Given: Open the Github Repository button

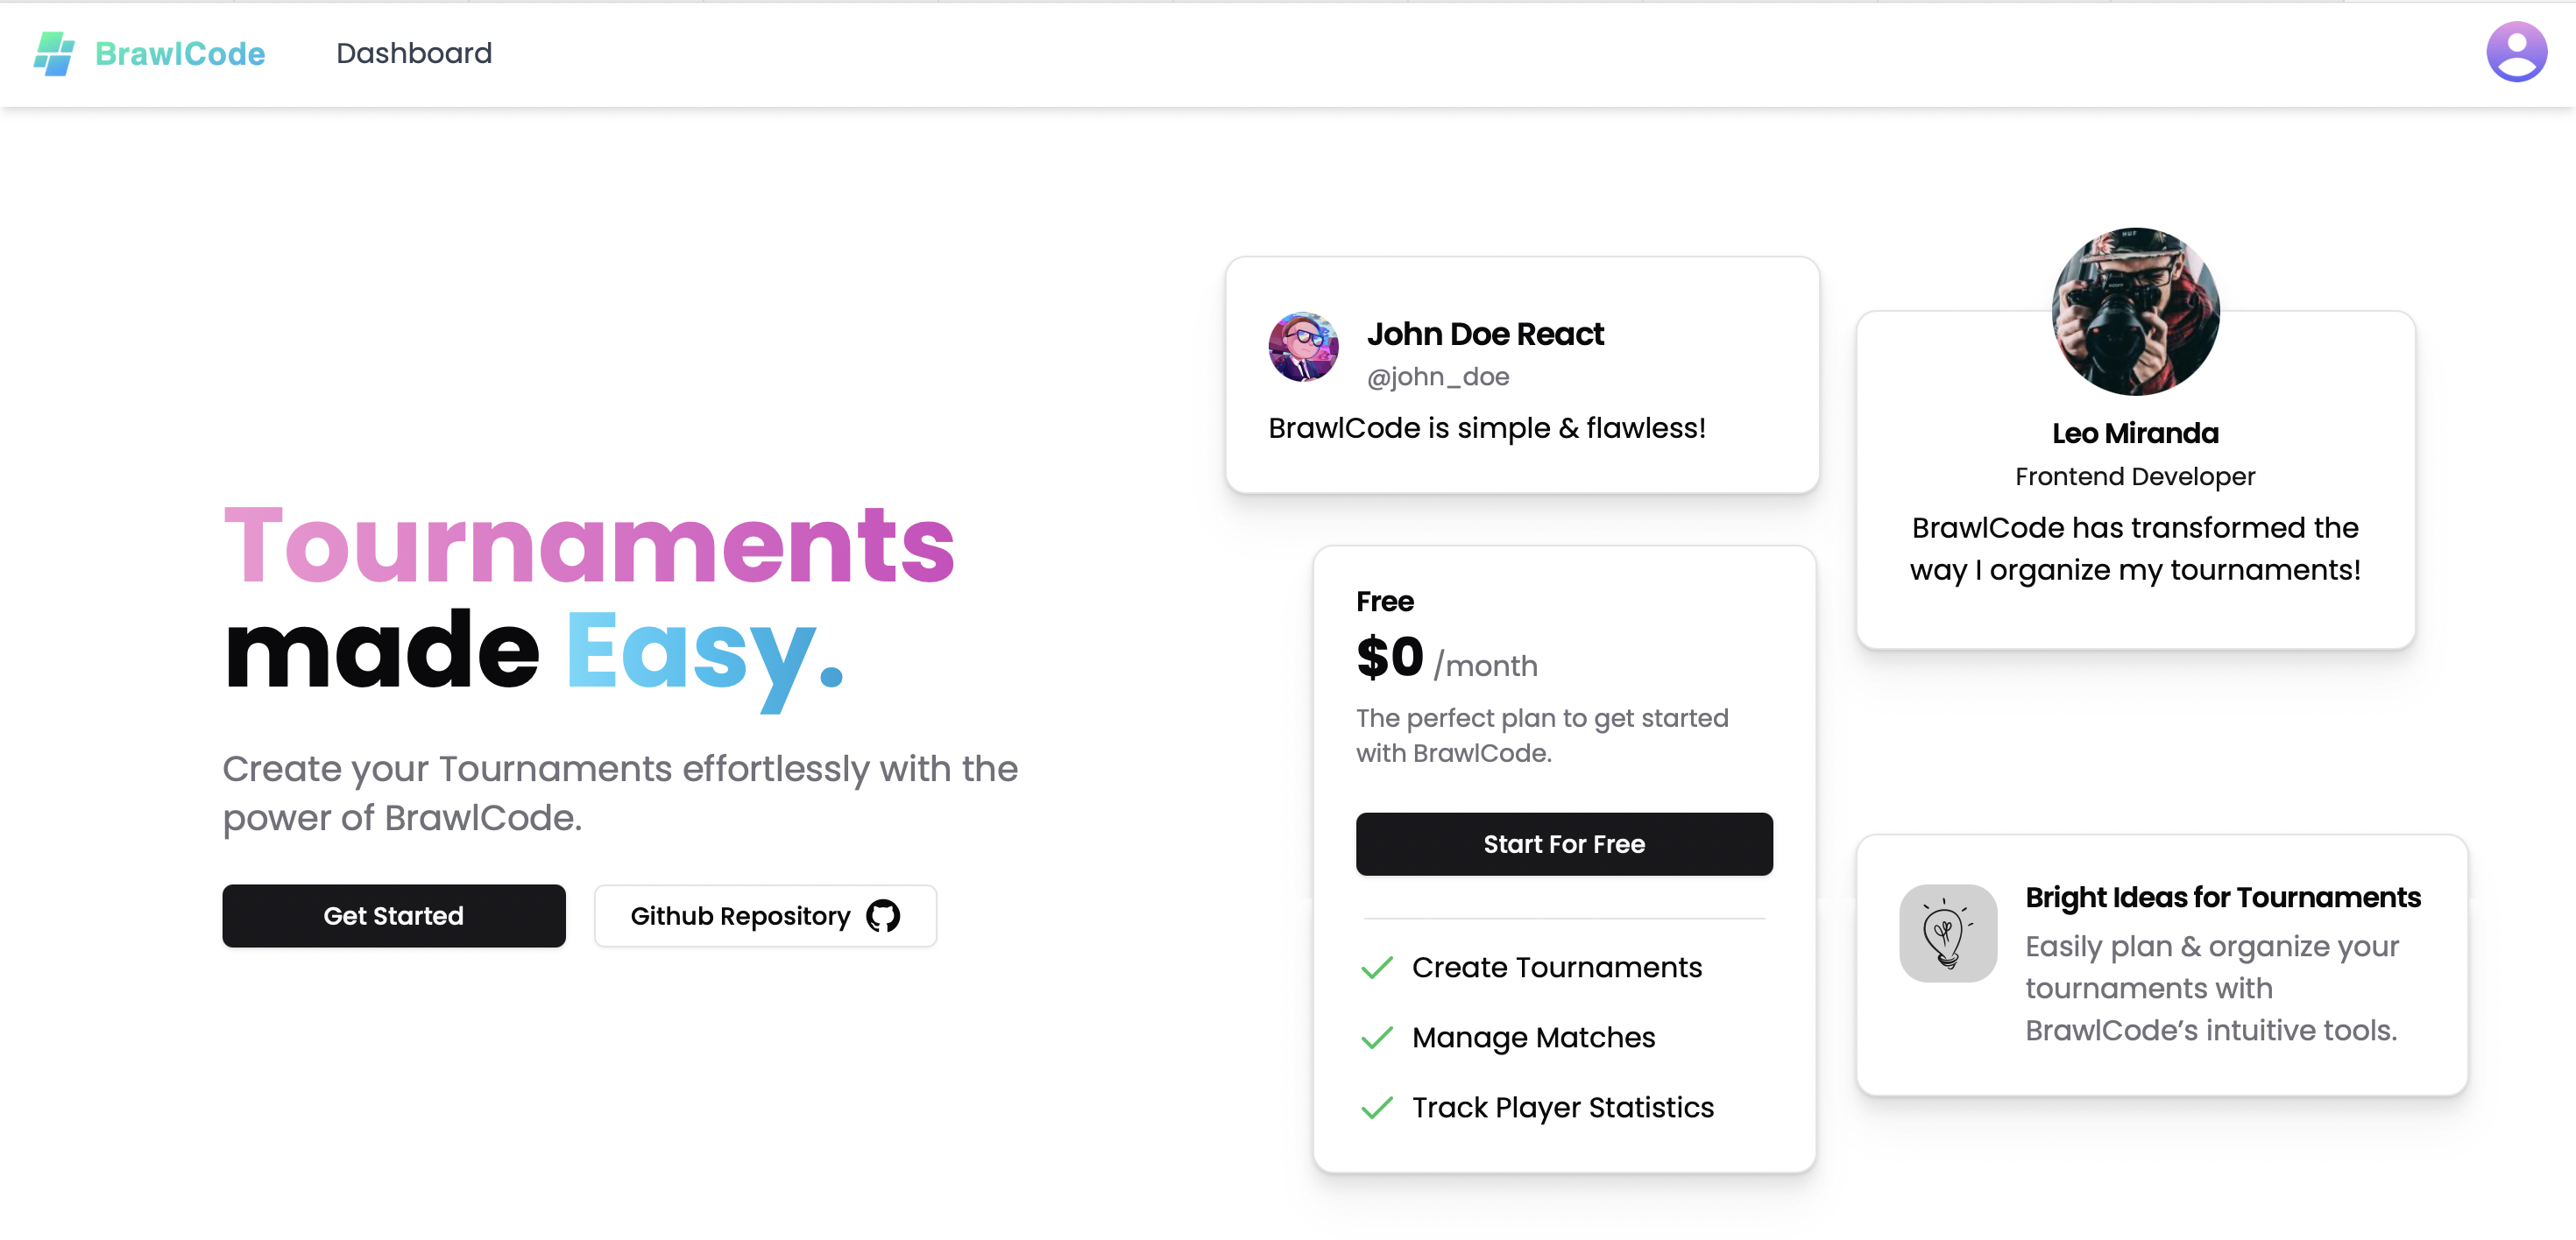Looking at the screenshot, I should pyautogui.click(x=765, y=915).
